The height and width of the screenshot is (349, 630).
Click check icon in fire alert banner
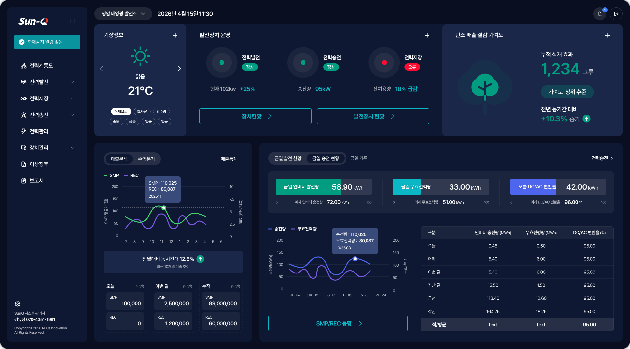tap(22, 42)
